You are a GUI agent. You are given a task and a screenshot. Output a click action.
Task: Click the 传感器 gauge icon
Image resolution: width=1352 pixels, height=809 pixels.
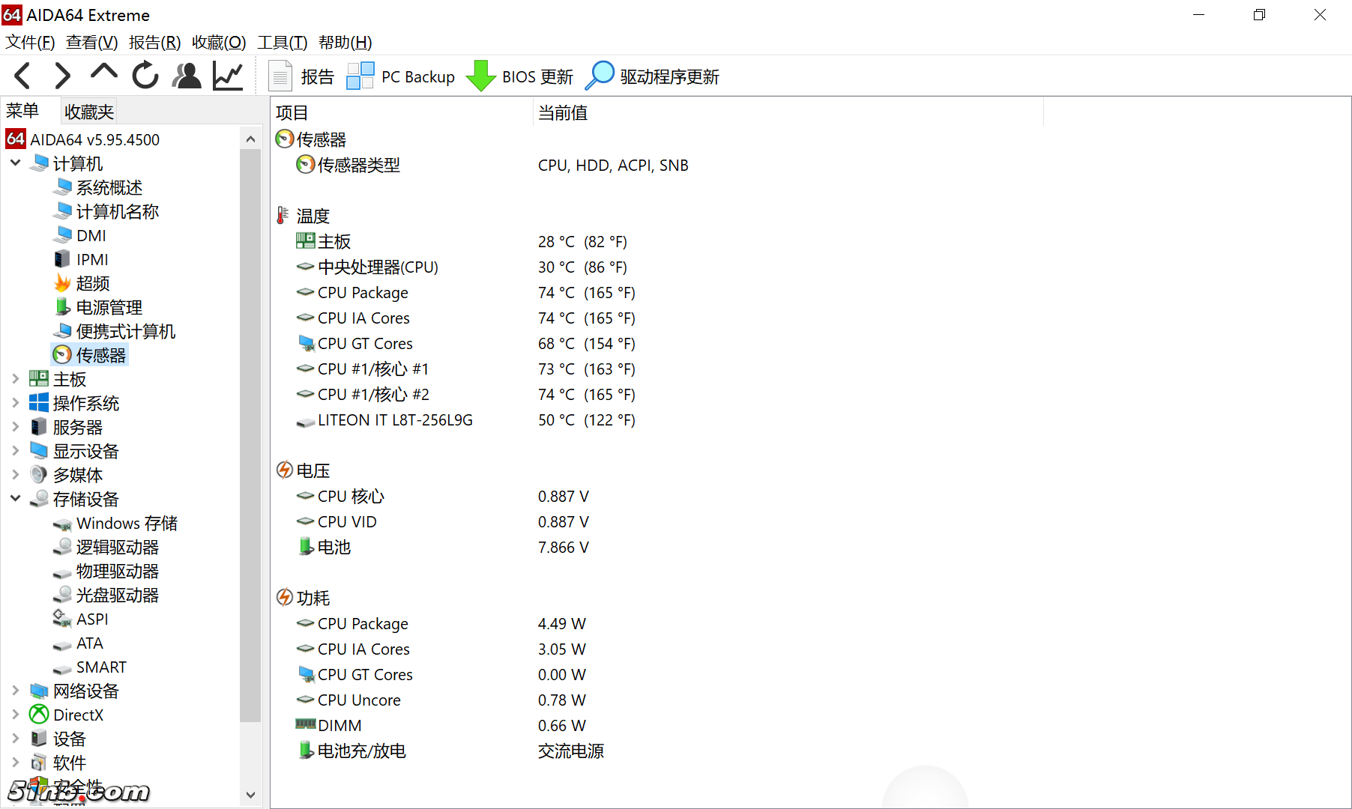[x=61, y=354]
